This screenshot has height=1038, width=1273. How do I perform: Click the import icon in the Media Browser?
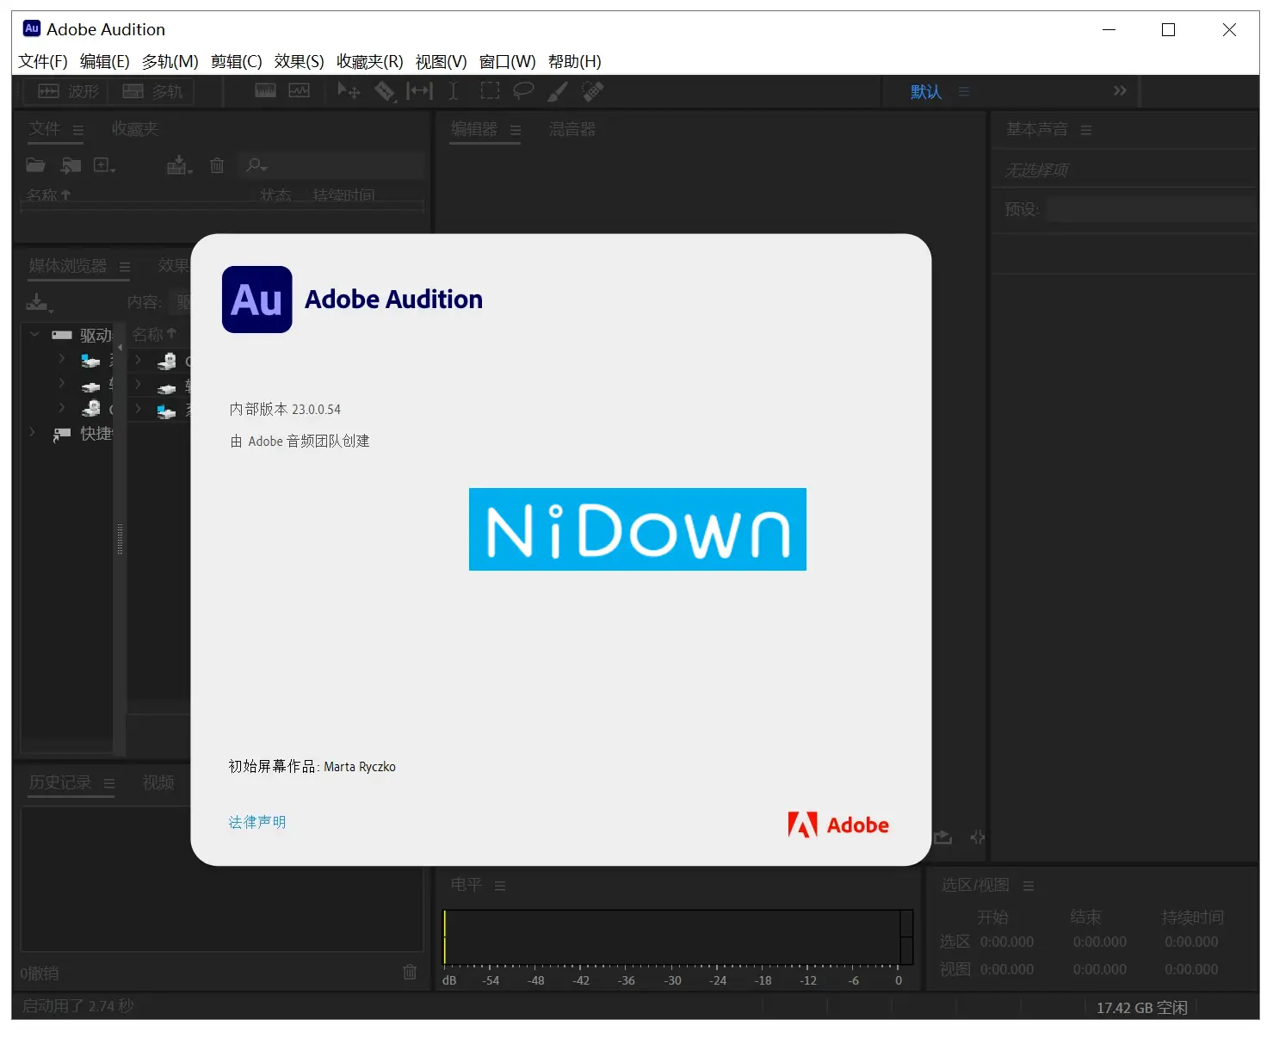(39, 302)
